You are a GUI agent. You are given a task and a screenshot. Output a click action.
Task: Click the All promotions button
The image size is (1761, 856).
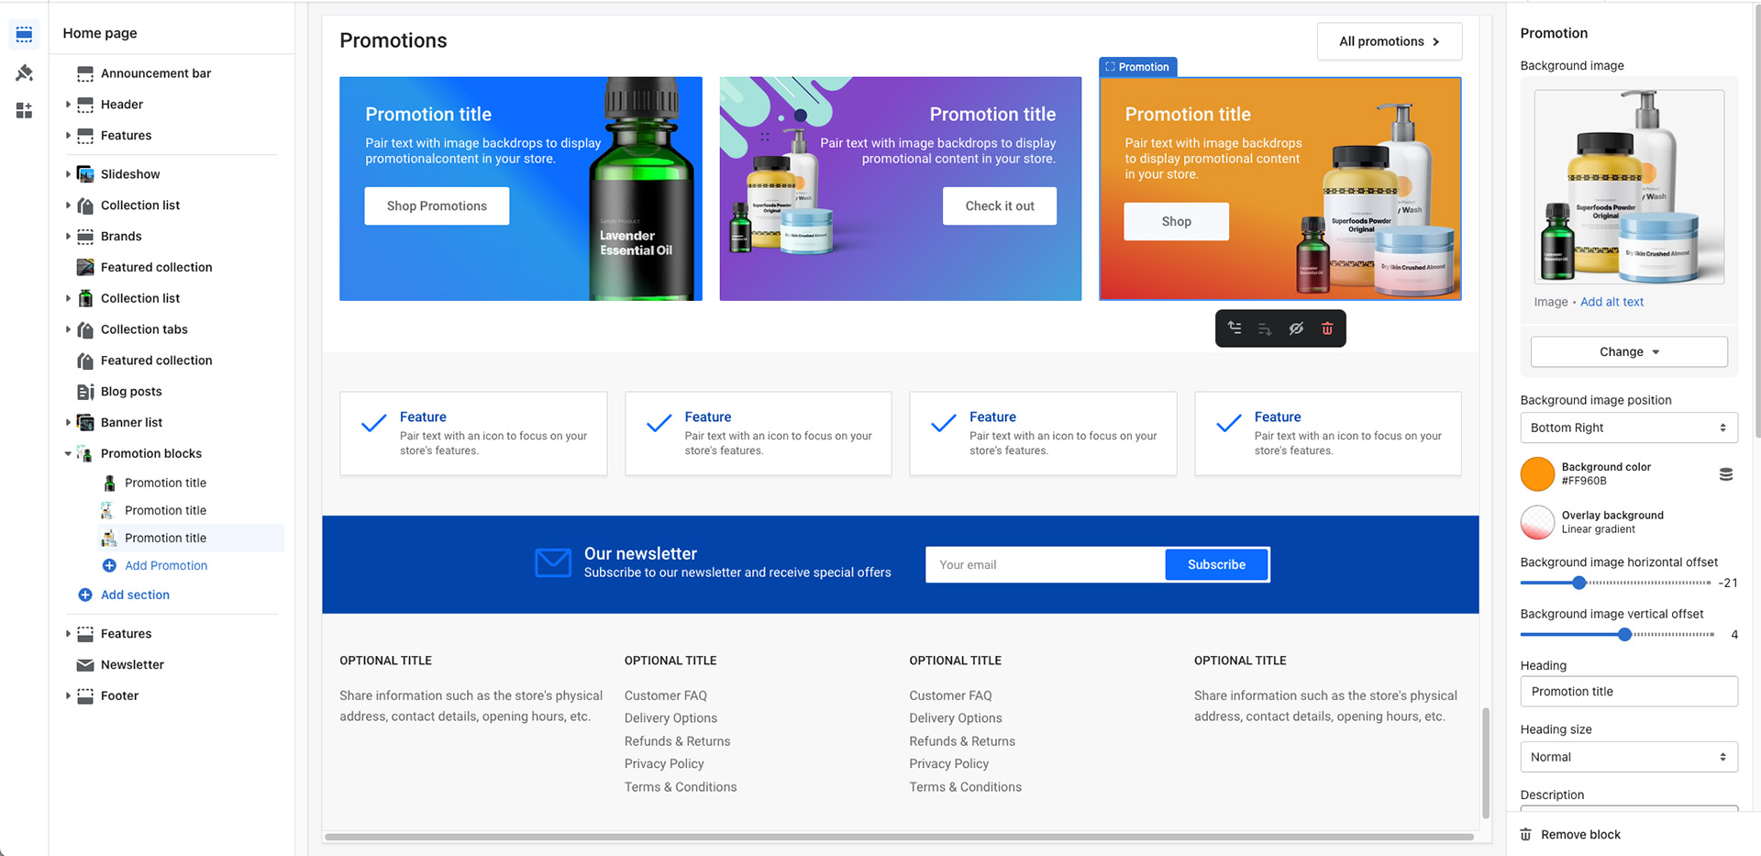pyautogui.click(x=1389, y=41)
